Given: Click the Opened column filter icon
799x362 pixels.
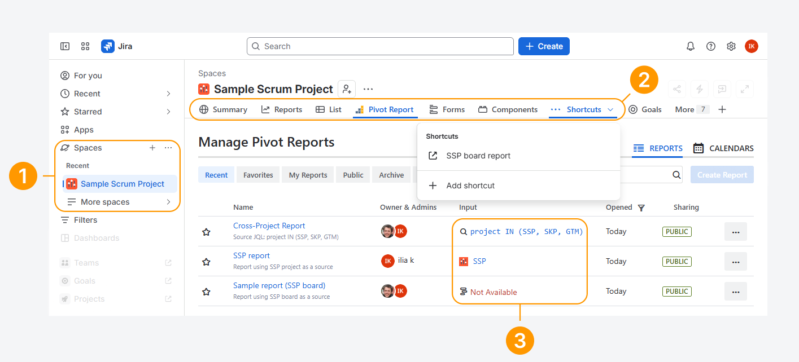Looking at the screenshot, I should pyautogui.click(x=641, y=208).
